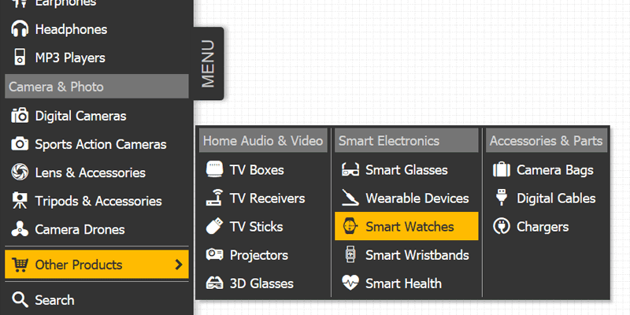
Task: Select the highlighted Smart Watches item
Action: click(406, 226)
